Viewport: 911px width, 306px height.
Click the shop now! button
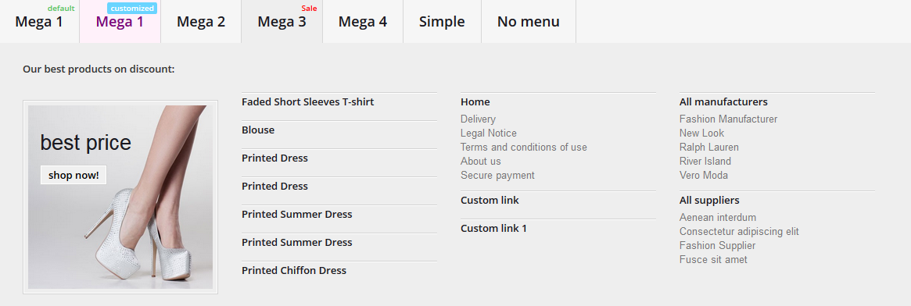coord(74,175)
